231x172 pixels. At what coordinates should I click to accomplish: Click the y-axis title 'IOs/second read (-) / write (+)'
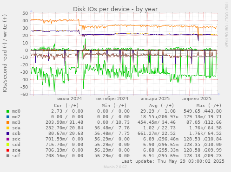coord(5,53)
